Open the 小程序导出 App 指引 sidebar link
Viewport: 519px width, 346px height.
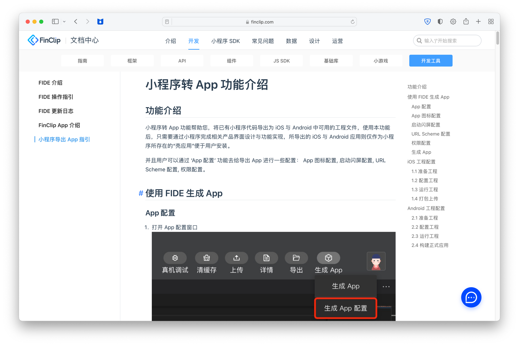coord(64,139)
